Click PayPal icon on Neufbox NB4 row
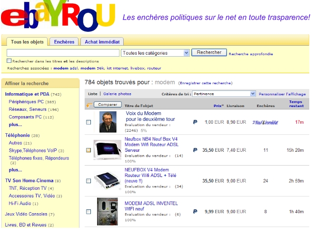This screenshot has width=315, height=236. point(195,150)
